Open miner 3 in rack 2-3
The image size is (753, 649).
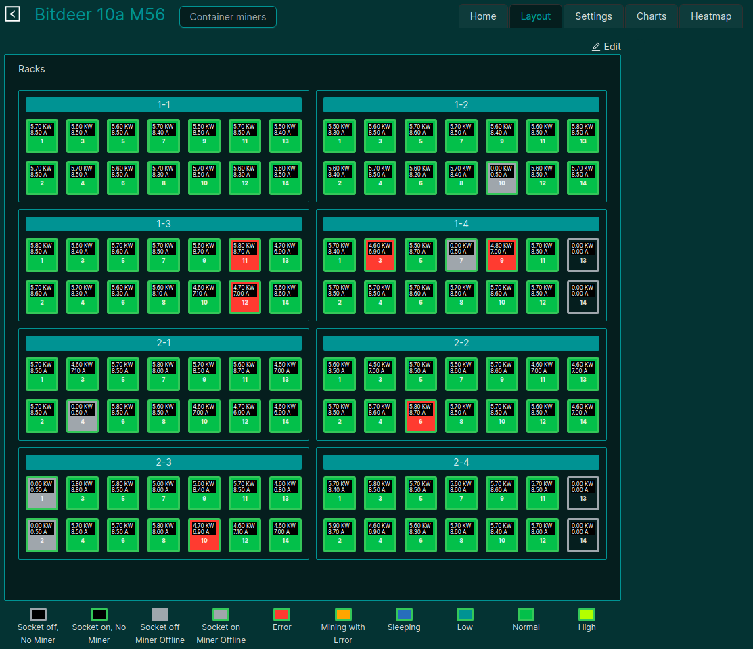click(83, 493)
